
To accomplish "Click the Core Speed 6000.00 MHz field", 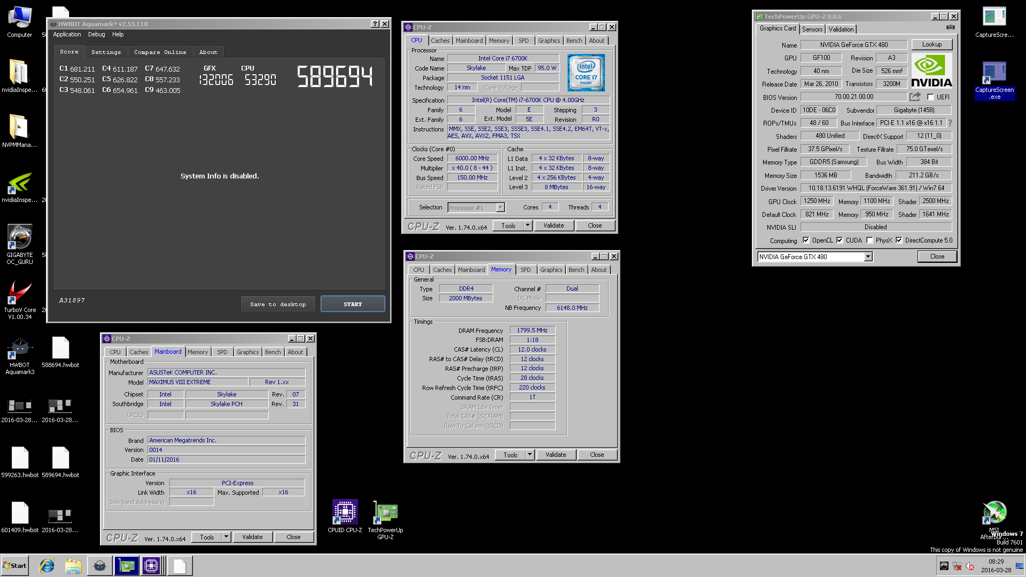I will coord(472,158).
